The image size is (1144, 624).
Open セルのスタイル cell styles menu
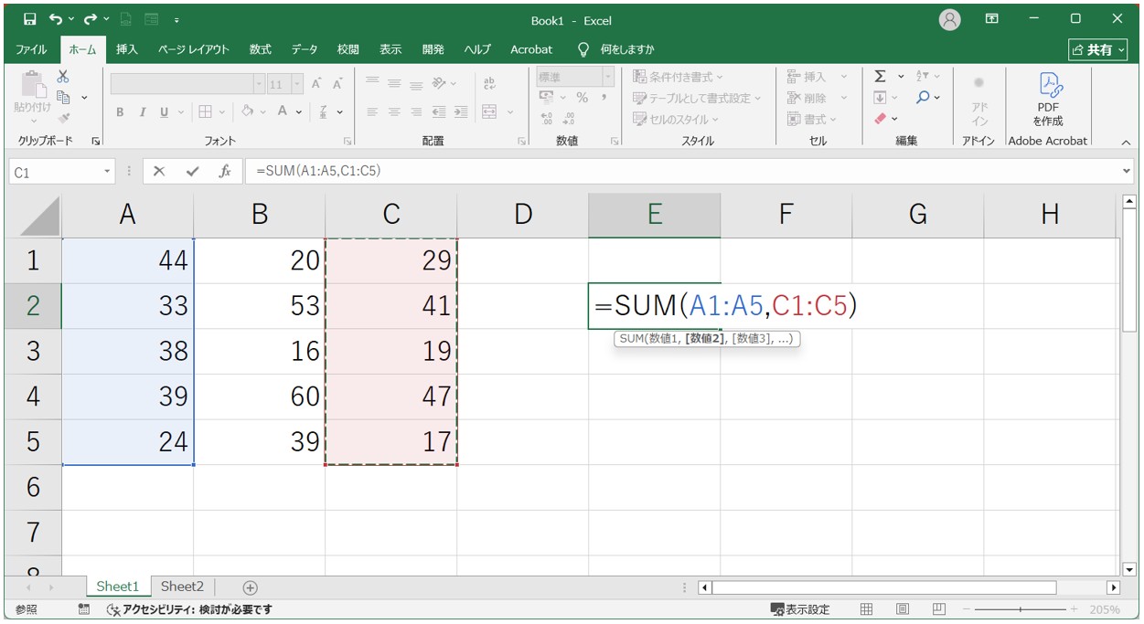(676, 119)
